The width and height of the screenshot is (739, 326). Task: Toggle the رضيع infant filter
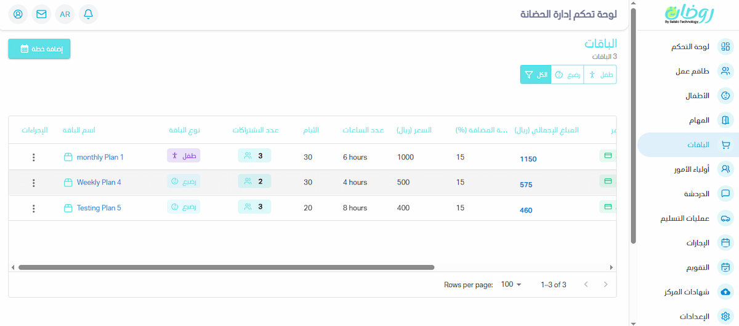point(567,74)
